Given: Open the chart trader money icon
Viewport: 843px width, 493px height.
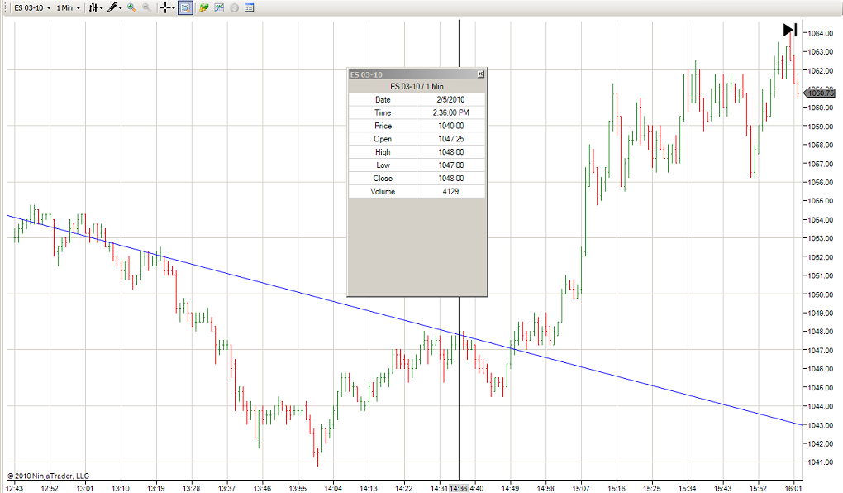Looking at the screenshot, I should pos(204,8).
